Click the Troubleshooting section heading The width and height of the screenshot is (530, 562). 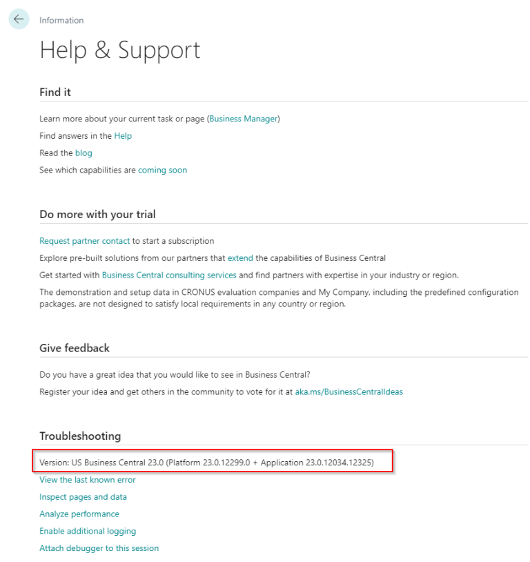pos(80,436)
